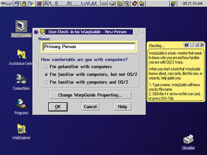The height and width of the screenshot is (155, 207).
Task: Click the OK button
Action: [58, 107]
